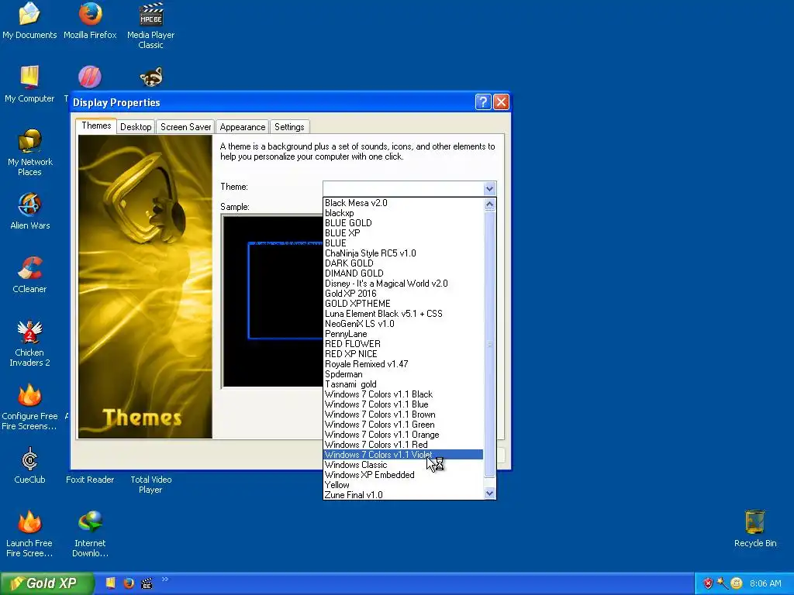Click the yellow face tray icon
This screenshot has width=794, height=595.
tap(737, 583)
